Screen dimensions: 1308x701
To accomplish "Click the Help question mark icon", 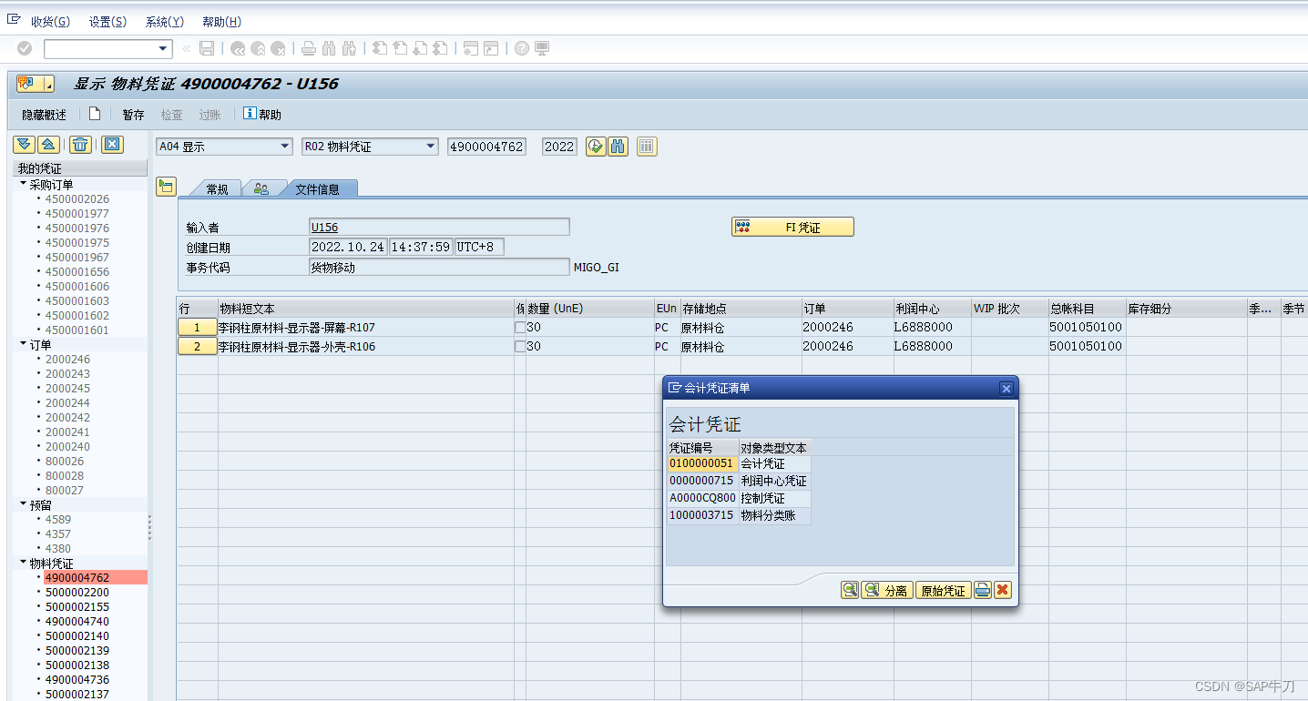I will [522, 48].
